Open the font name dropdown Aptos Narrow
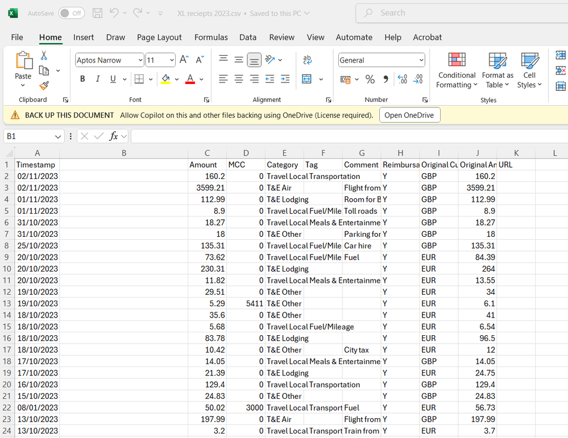Image resolution: width=568 pixels, height=438 pixels. [x=140, y=60]
